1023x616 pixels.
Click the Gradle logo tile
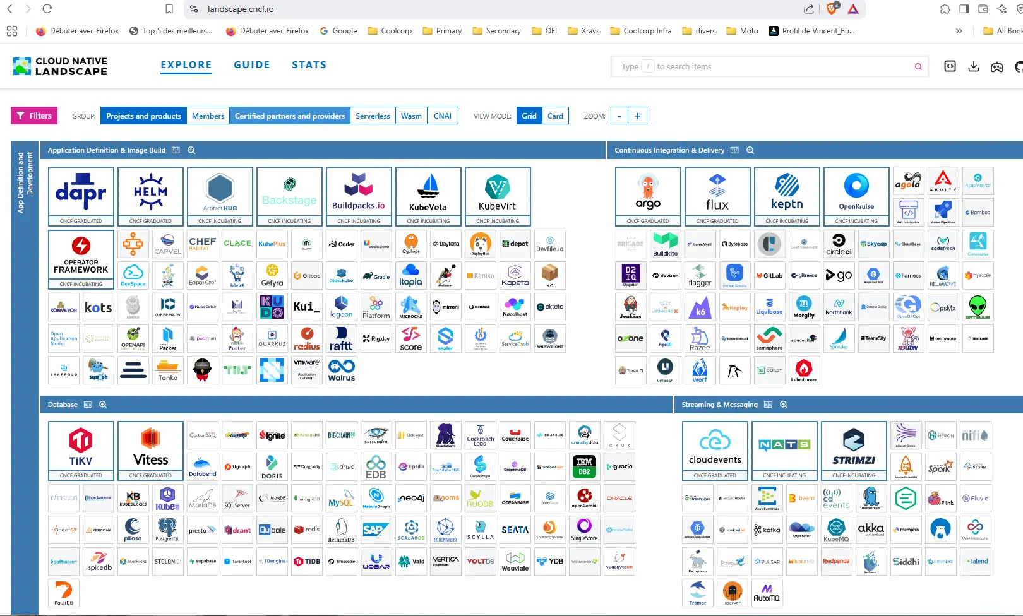pyautogui.click(x=376, y=276)
